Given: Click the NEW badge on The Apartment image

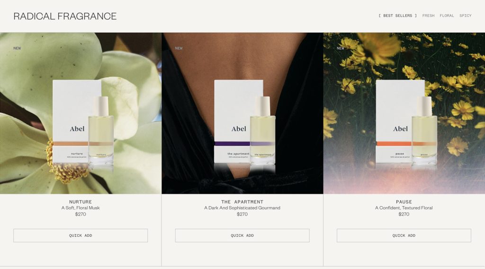Looking at the screenshot, I should (179, 48).
